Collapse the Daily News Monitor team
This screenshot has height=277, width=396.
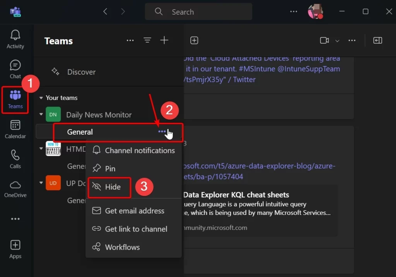pyautogui.click(x=41, y=115)
